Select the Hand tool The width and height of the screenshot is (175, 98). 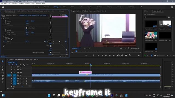3,79
